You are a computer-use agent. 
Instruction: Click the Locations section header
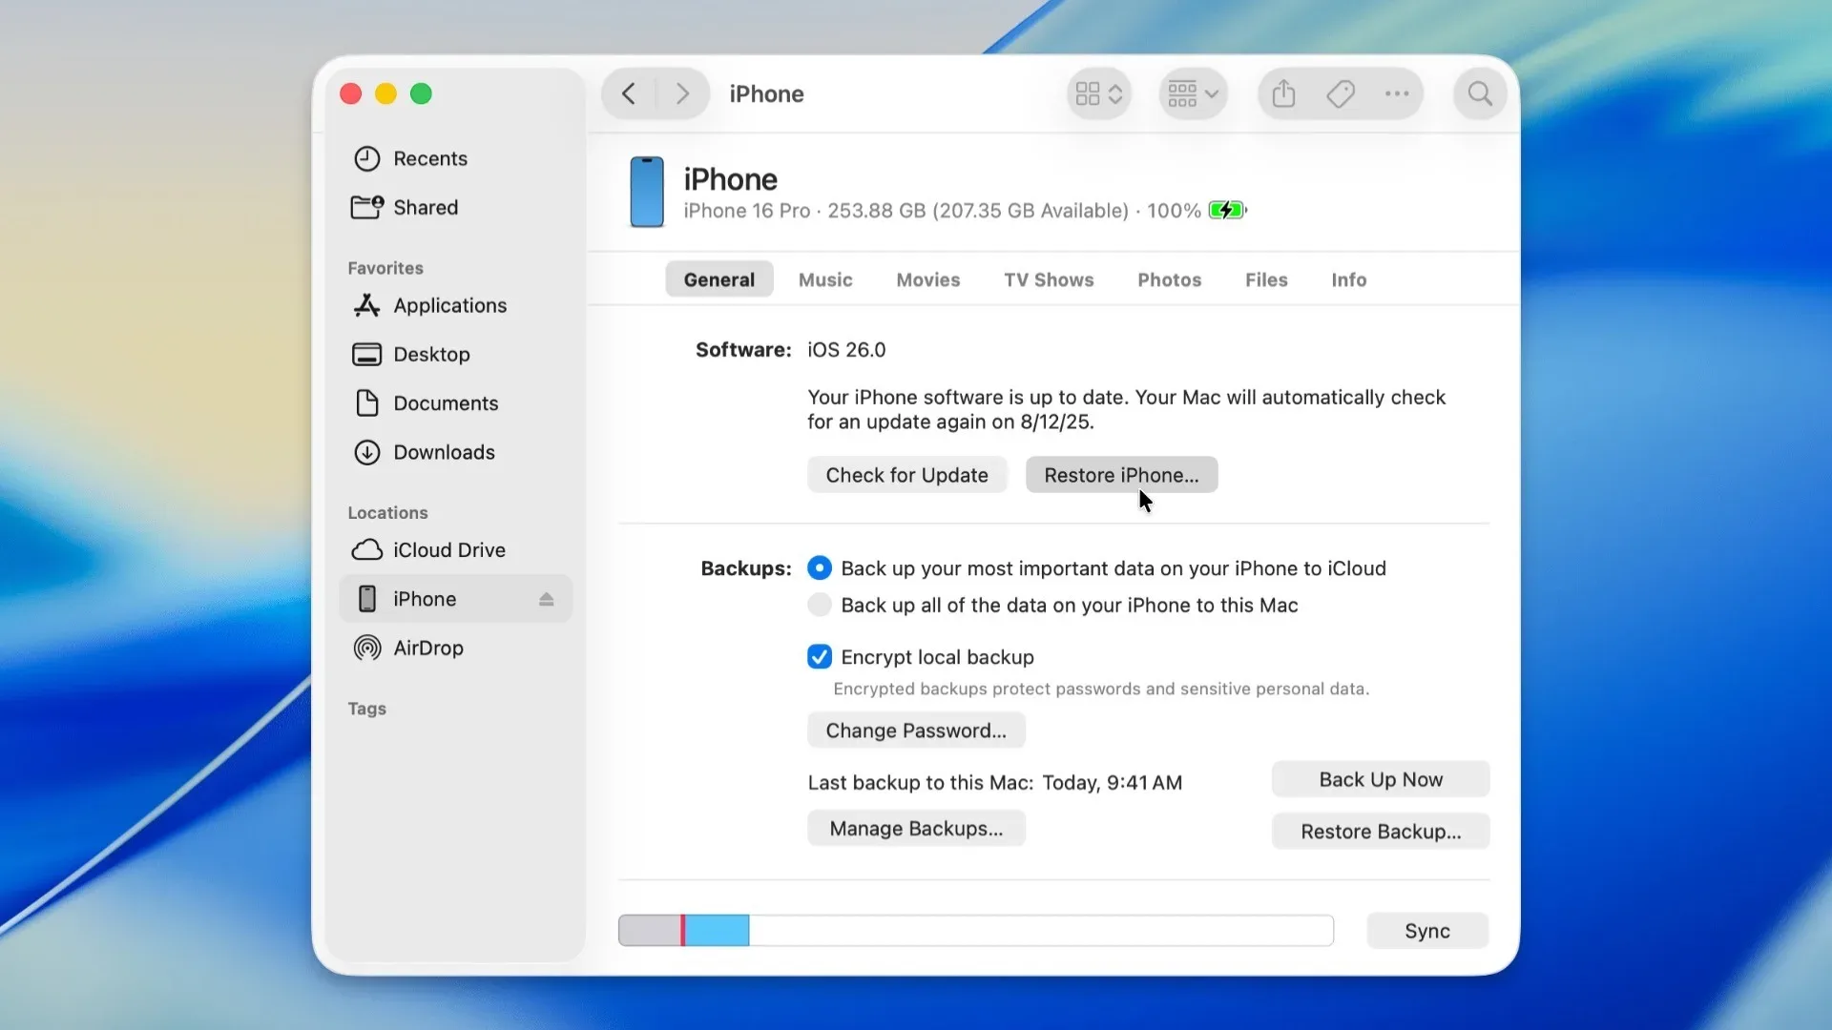pos(387,512)
